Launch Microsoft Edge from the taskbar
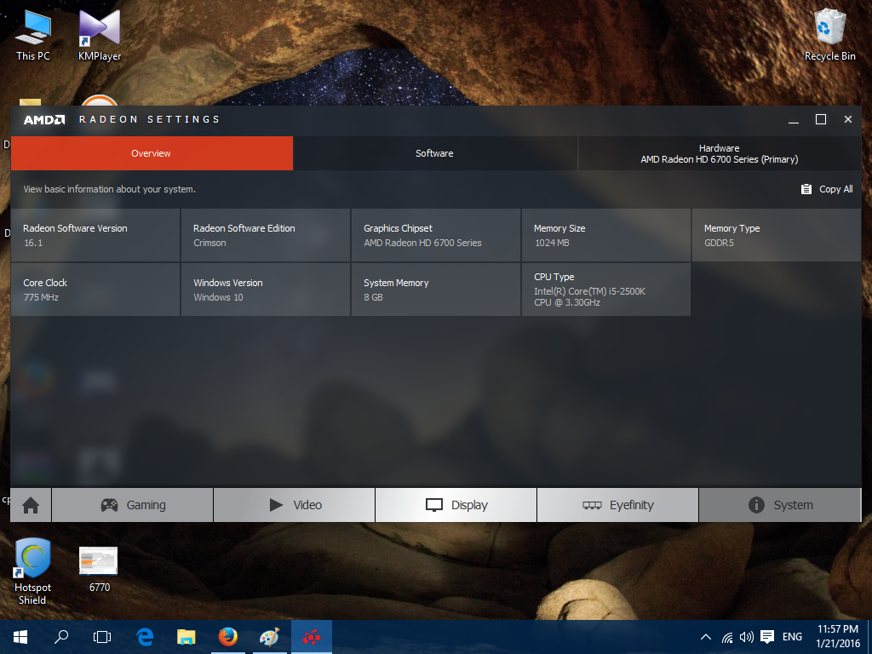Viewport: 872px width, 654px height. (145, 637)
